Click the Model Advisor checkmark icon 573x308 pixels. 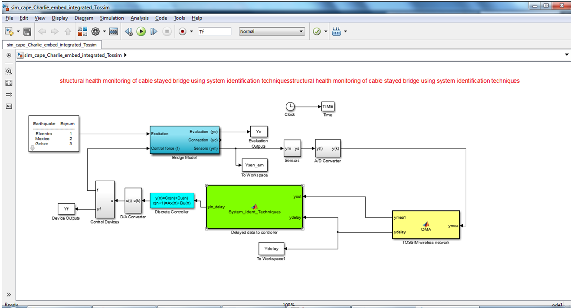tap(317, 32)
